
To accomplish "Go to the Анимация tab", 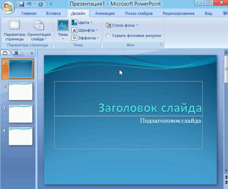I will 105,13.
